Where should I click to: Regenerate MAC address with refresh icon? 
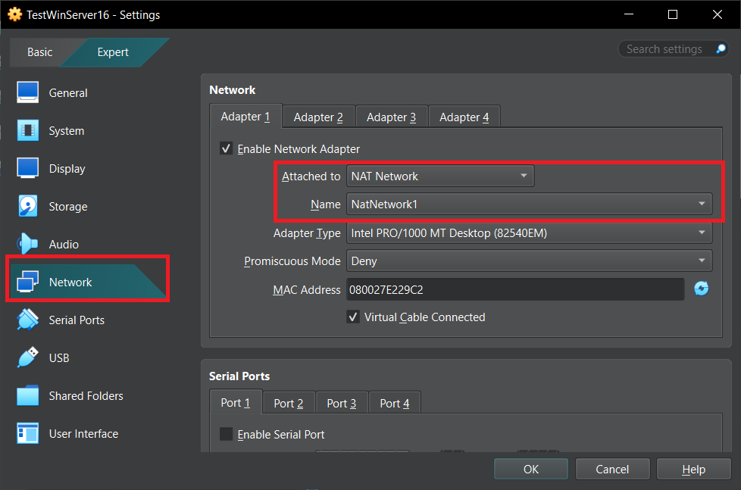pyautogui.click(x=702, y=289)
